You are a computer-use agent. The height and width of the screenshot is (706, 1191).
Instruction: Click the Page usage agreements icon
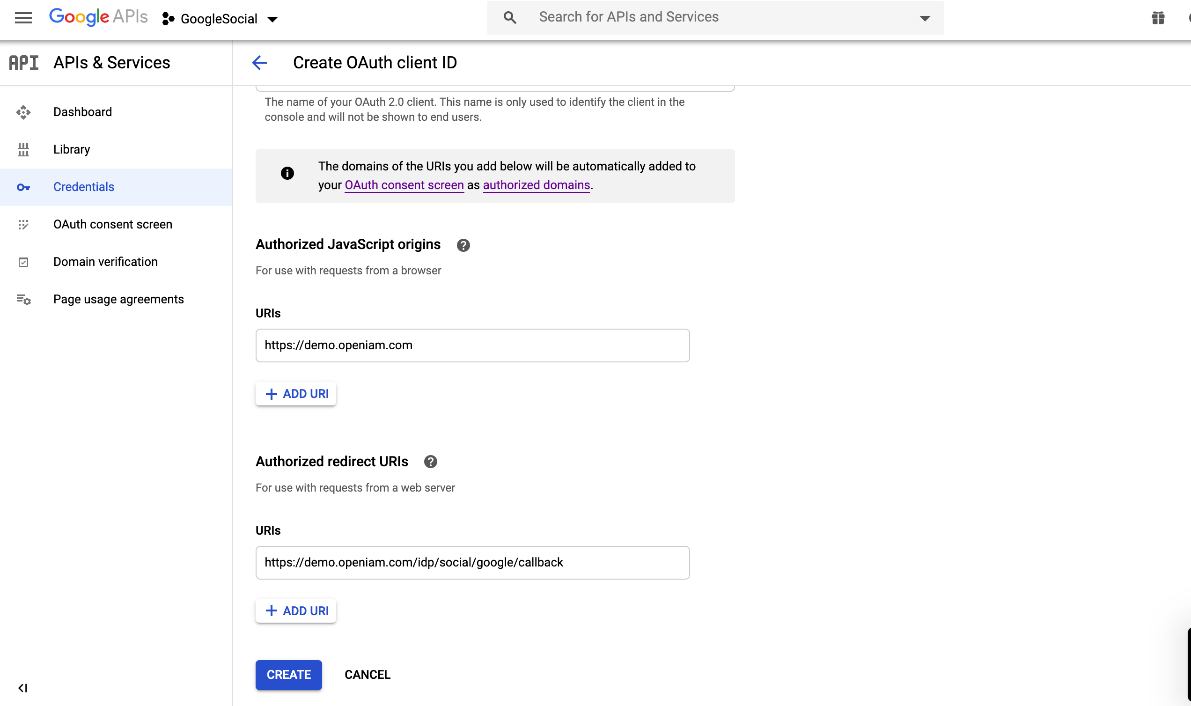pos(22,299)
